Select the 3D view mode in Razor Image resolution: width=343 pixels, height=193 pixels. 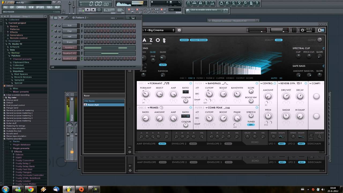point(281,78)
